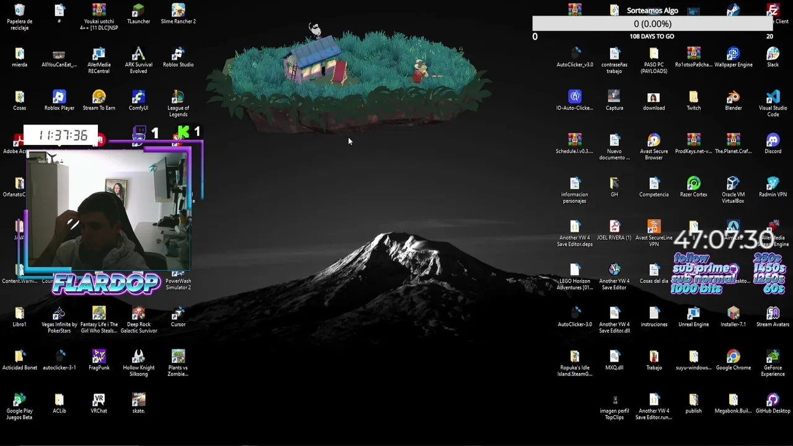793x446 pixels.
Task: Launch Visual Studio Code icon
Action: [x=773, y=97]
